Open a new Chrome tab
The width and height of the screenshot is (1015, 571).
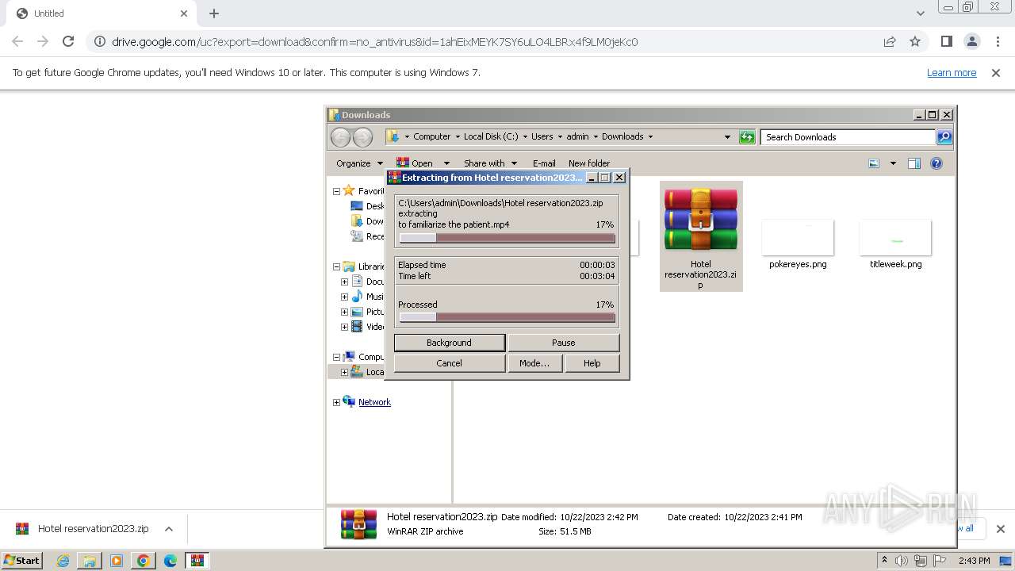(214, 13)
